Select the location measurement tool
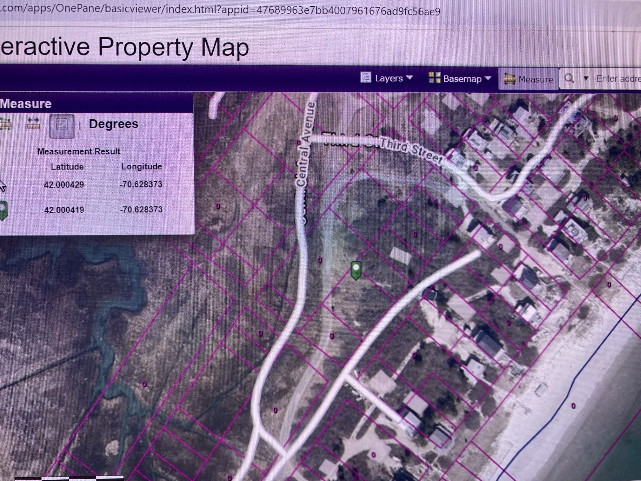This screenshot has height=481, width=641. coord(62,126)
